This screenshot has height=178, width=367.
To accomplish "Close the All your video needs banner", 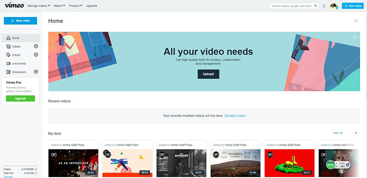I will point(355,37).
